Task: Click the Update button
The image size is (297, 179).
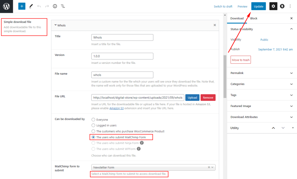Action: click(258, 6)
